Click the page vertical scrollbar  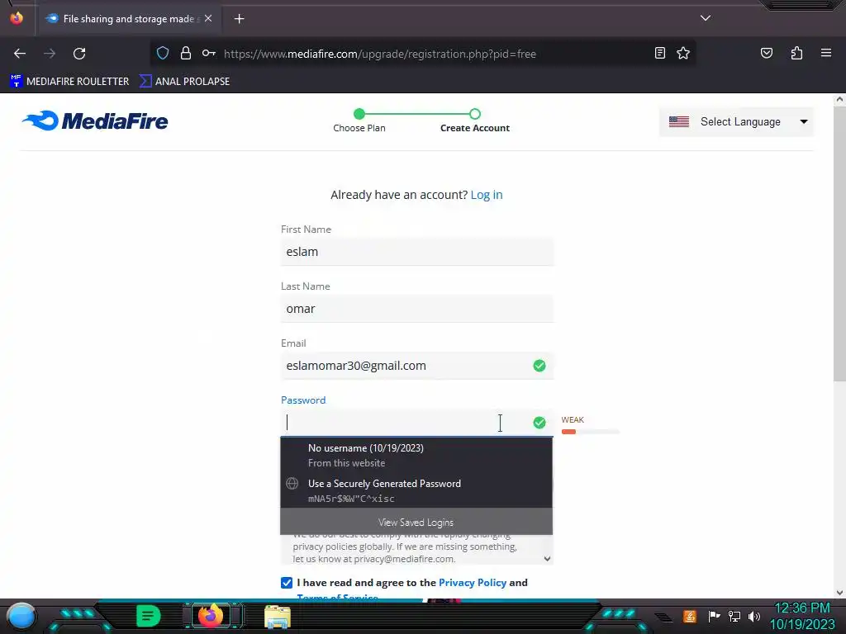coord(839,244)
